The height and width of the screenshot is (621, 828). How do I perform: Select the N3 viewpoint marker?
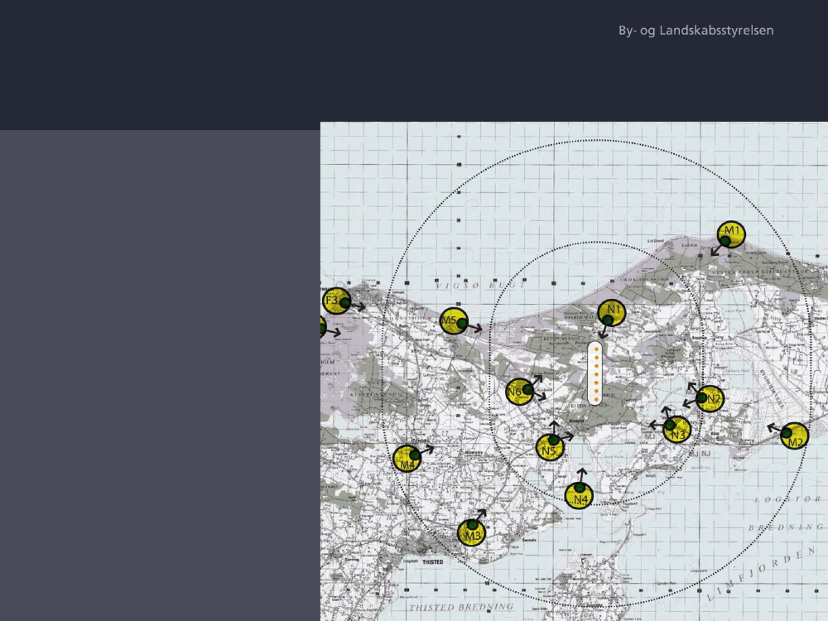click(x=677, y=429)
